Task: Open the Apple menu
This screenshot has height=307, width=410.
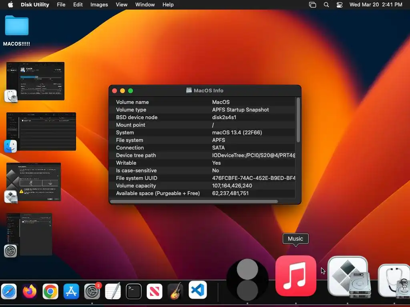Action: click(10, 4)
